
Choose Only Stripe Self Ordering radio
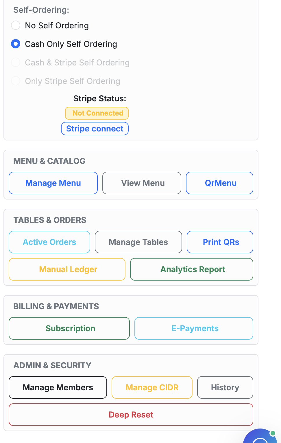point(16,81)
